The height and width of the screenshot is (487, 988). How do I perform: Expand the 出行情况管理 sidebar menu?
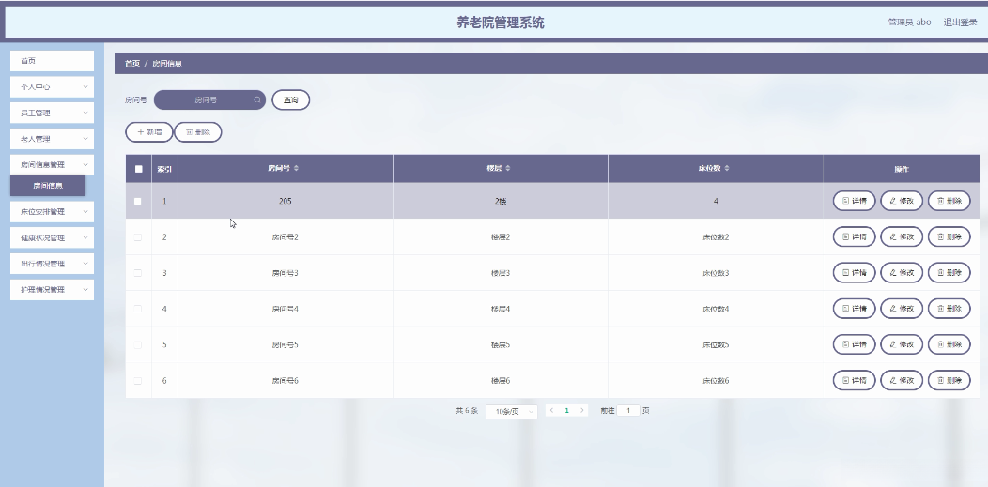coord(52,264)
